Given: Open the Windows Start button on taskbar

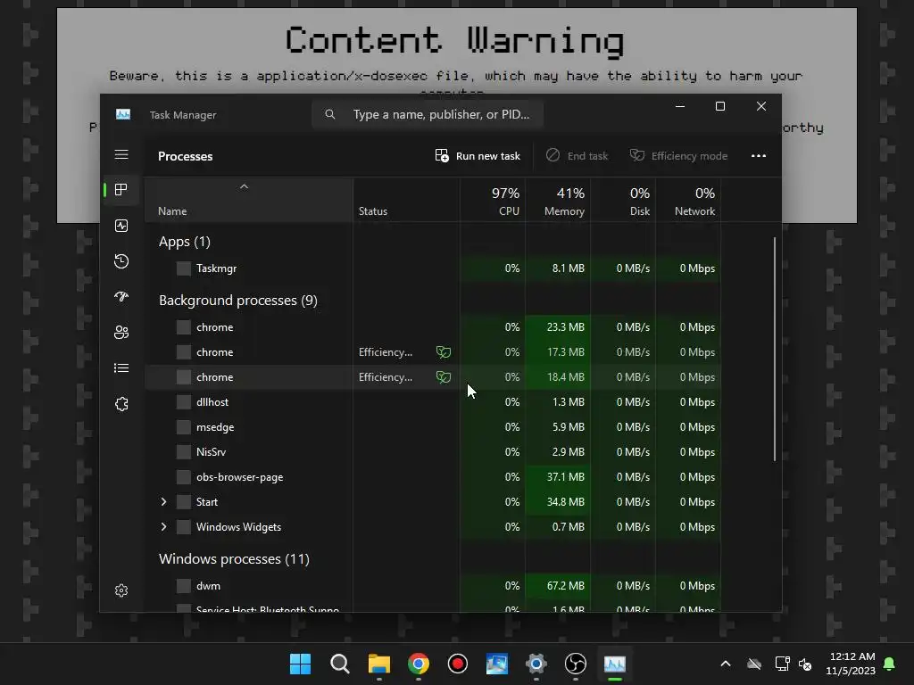Looking at the screenshot, I should (x=300, y=664).
